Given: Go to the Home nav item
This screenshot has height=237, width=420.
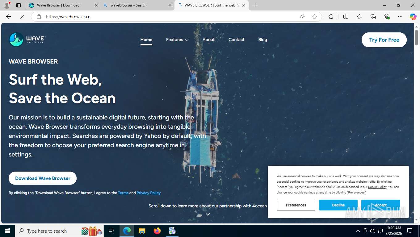Looking at the screenshot, I should click(146, 39).
